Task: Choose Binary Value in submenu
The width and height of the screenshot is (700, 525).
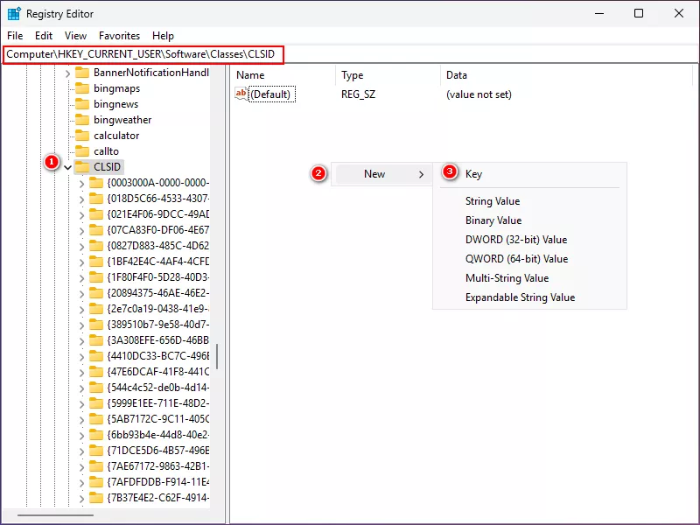Action: (x=493, y=220)
